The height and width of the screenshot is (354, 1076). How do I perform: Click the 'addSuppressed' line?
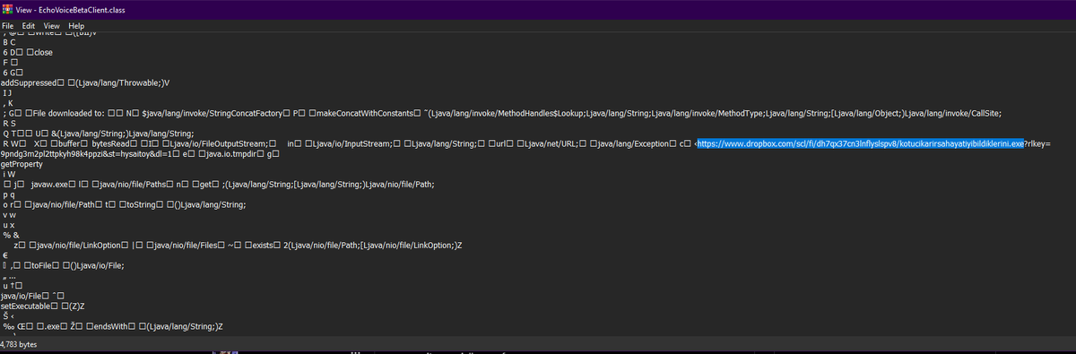click(x=85, y=82)
